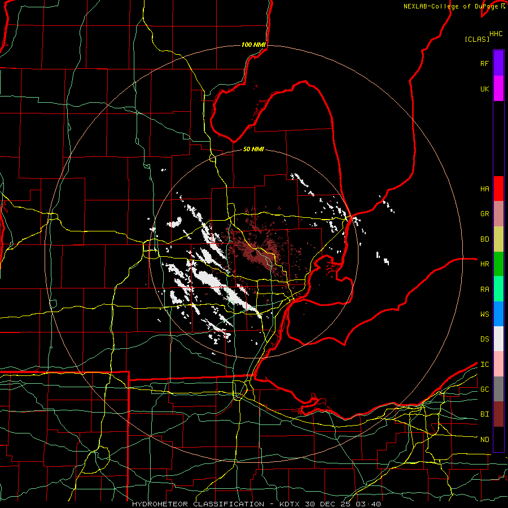Image resolution: width=508 pixels, height=508 pixels.
Task: Select the GR legend color block
Action: [498, 214]
